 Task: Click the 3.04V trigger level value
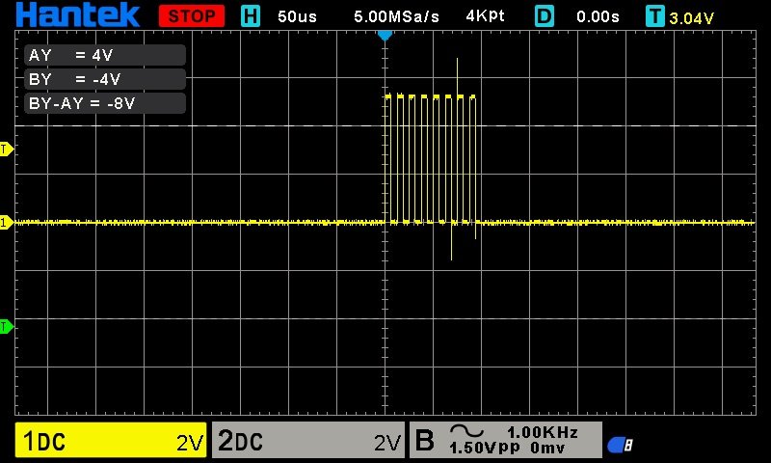[691, 18]
